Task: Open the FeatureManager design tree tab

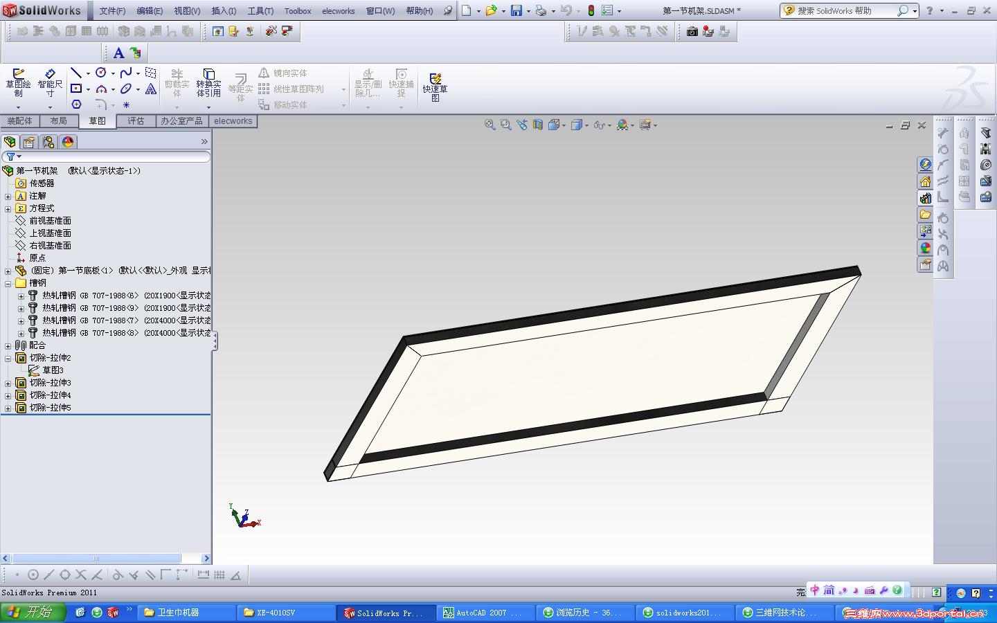Action: tap(10, 142)
